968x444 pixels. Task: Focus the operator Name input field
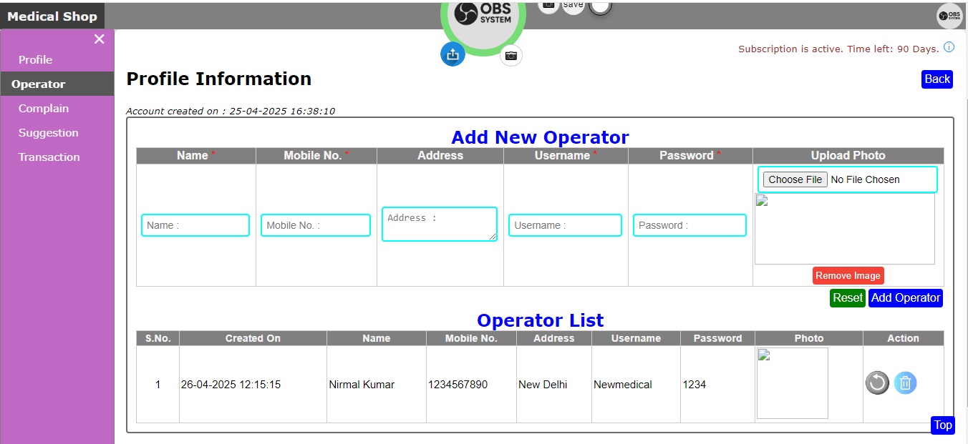pos(195,225)
